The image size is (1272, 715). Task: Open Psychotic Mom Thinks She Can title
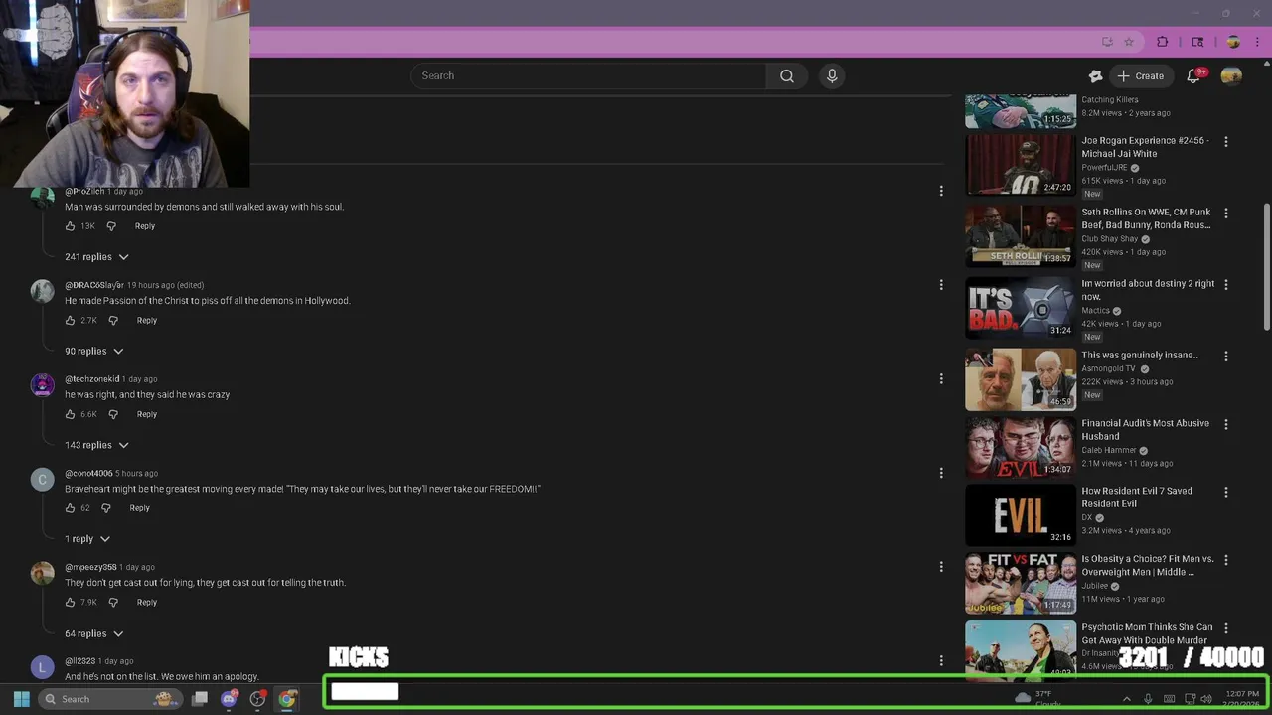tap(1147, 633)
